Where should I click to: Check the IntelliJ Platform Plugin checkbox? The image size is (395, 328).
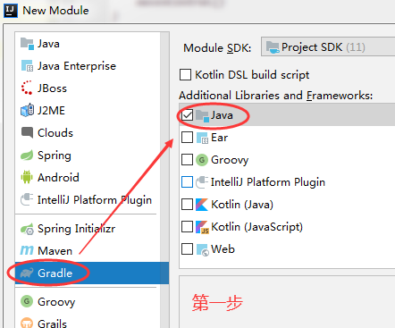point(187,182)
